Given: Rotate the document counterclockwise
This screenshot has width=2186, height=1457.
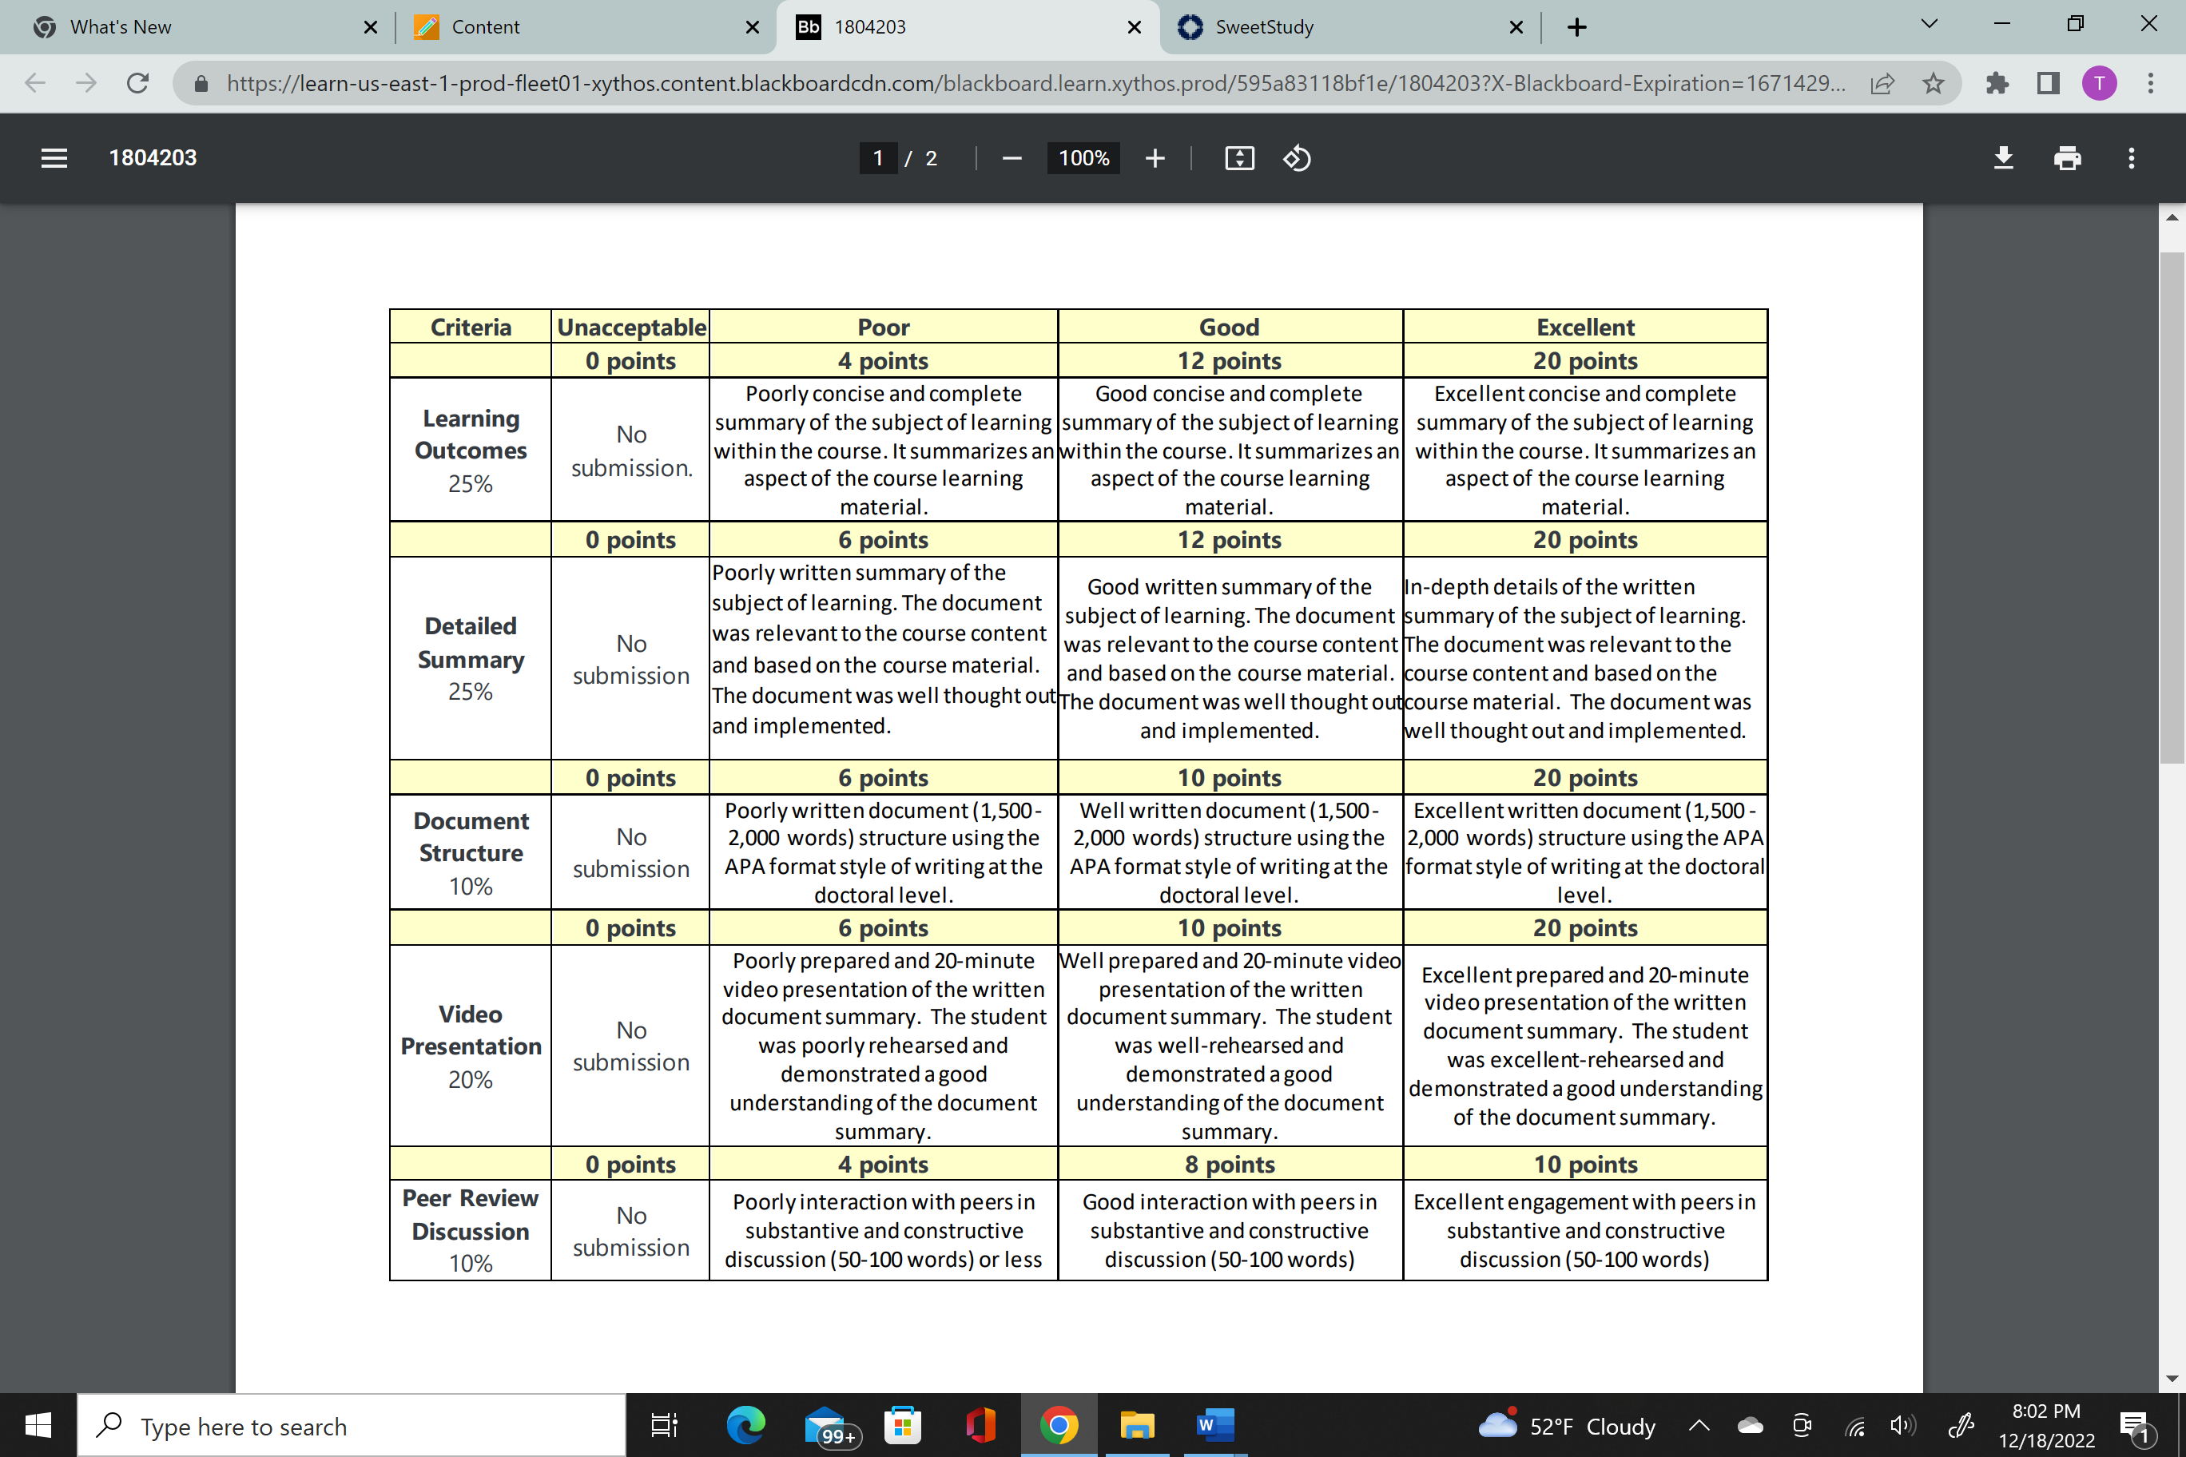Looking at the screenshot, I should 1297,158.
